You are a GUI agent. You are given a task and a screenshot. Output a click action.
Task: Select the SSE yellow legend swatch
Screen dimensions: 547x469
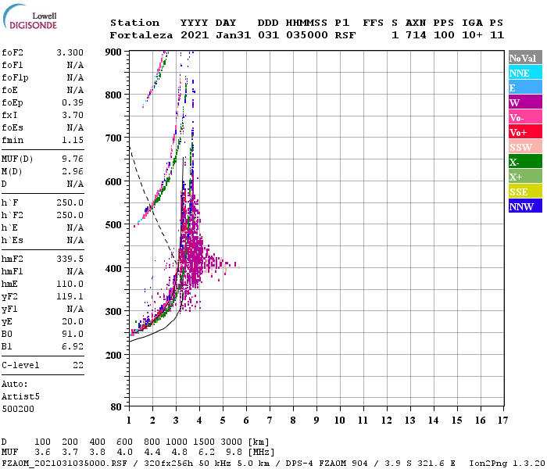click(525, 192)
